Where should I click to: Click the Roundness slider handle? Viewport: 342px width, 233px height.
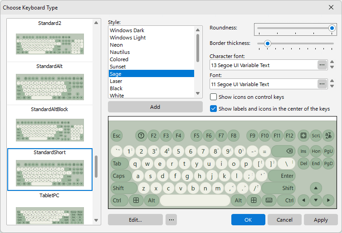pyautogui.click(x=332, y=28)
